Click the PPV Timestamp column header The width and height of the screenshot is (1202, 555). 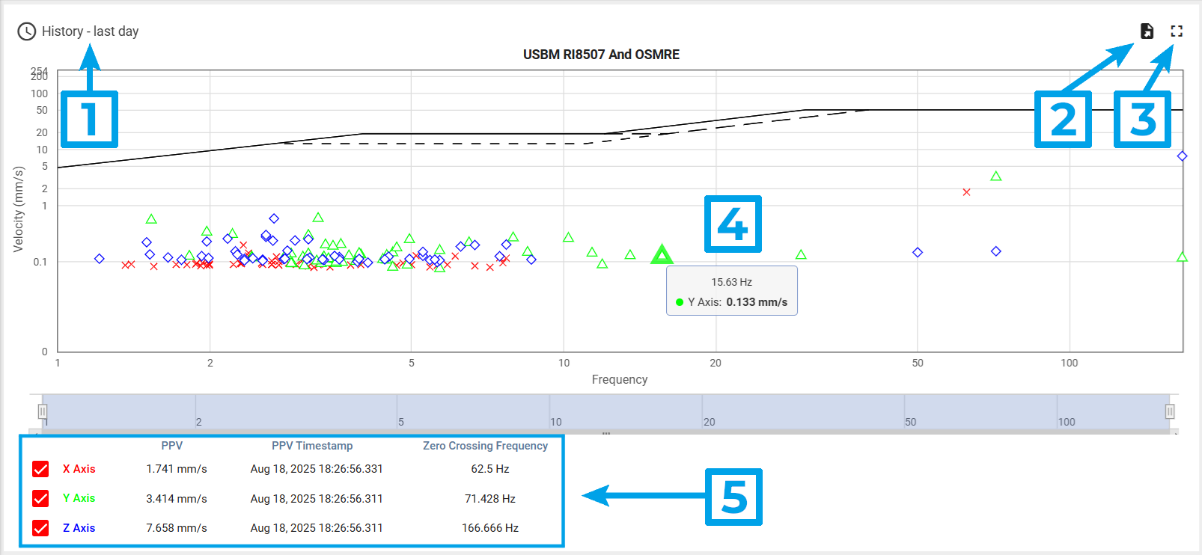[x=312, y=446]
